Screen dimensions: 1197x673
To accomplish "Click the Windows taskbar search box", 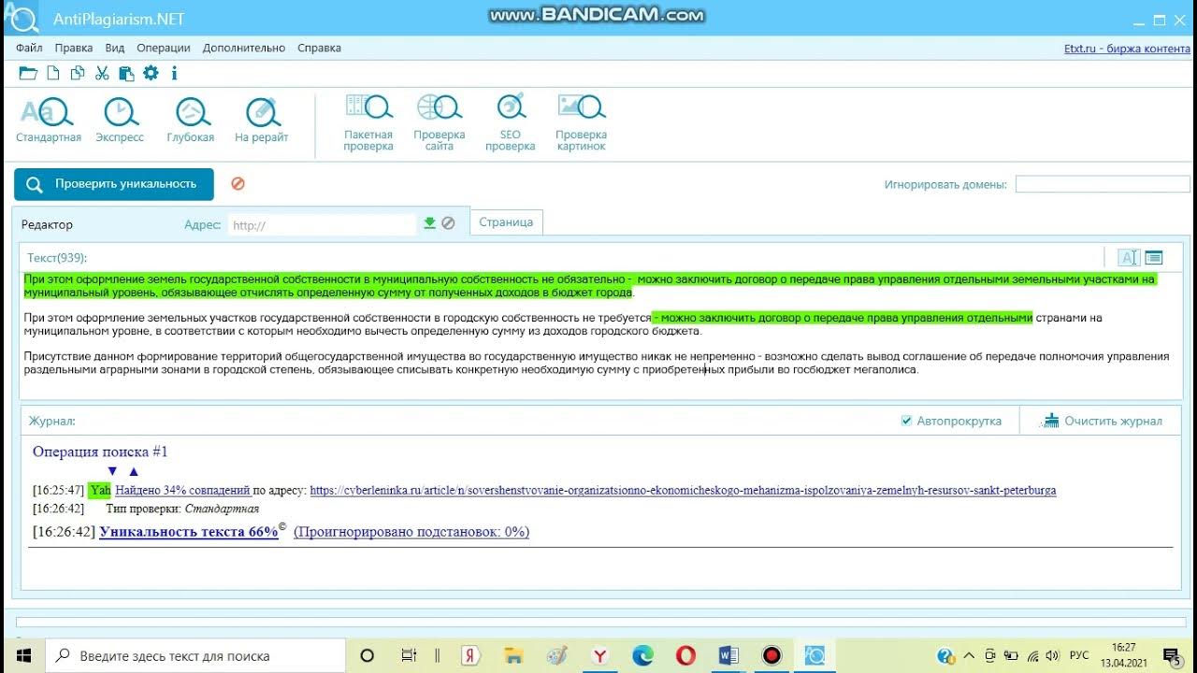I will click(195, 656).
